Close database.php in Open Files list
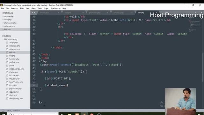Screen dimensions: 204x115 pyautogui.click(x=3, y=26)
